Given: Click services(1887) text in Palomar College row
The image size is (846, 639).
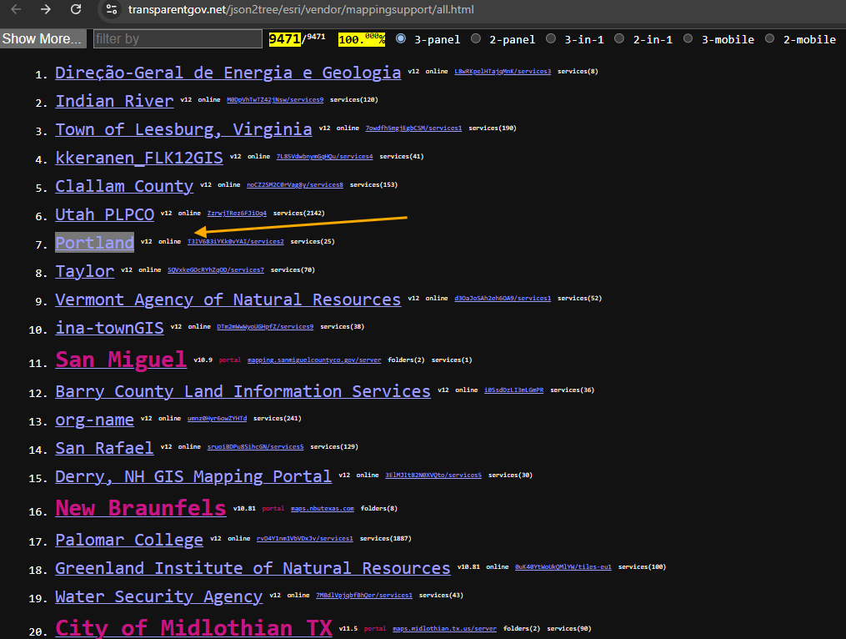Looking at the screenshot, I should [386, 539].
